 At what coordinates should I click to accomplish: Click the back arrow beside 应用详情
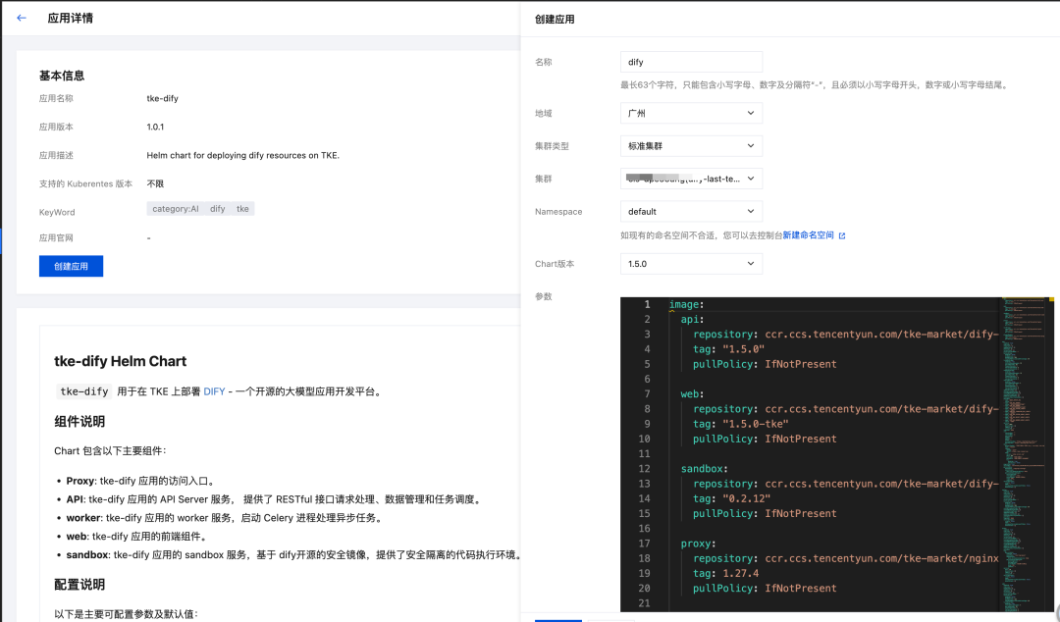[21, 17]
